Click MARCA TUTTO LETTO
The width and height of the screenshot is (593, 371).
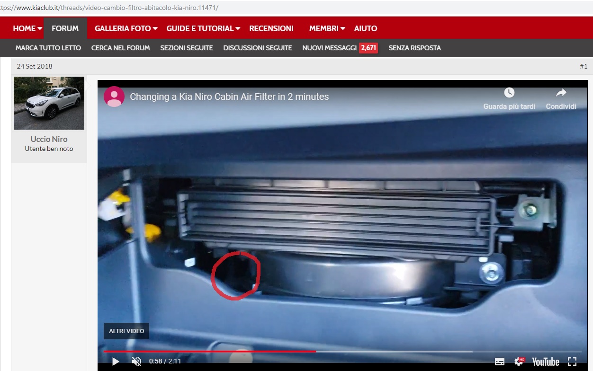48,48
